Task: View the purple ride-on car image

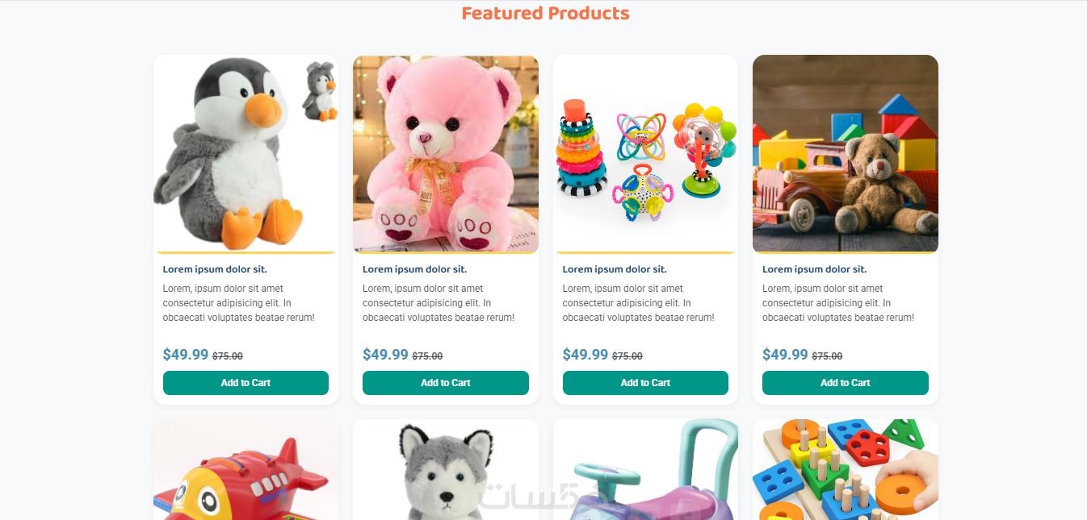Action: (645, 469)
